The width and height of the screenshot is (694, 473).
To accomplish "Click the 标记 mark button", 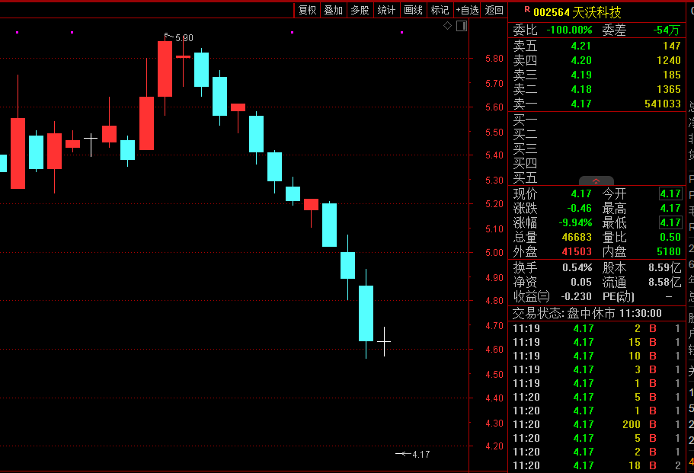I will click(x=440, y=10).
